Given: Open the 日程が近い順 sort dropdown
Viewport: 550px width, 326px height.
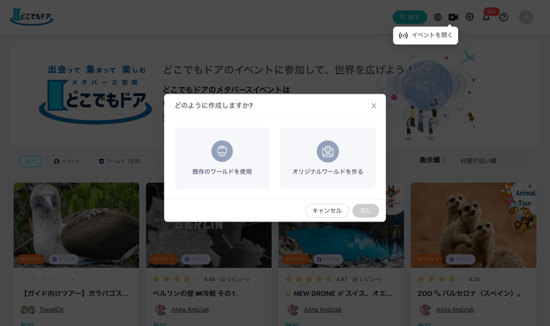Looking at the screenshot, I should pos(489,161).
